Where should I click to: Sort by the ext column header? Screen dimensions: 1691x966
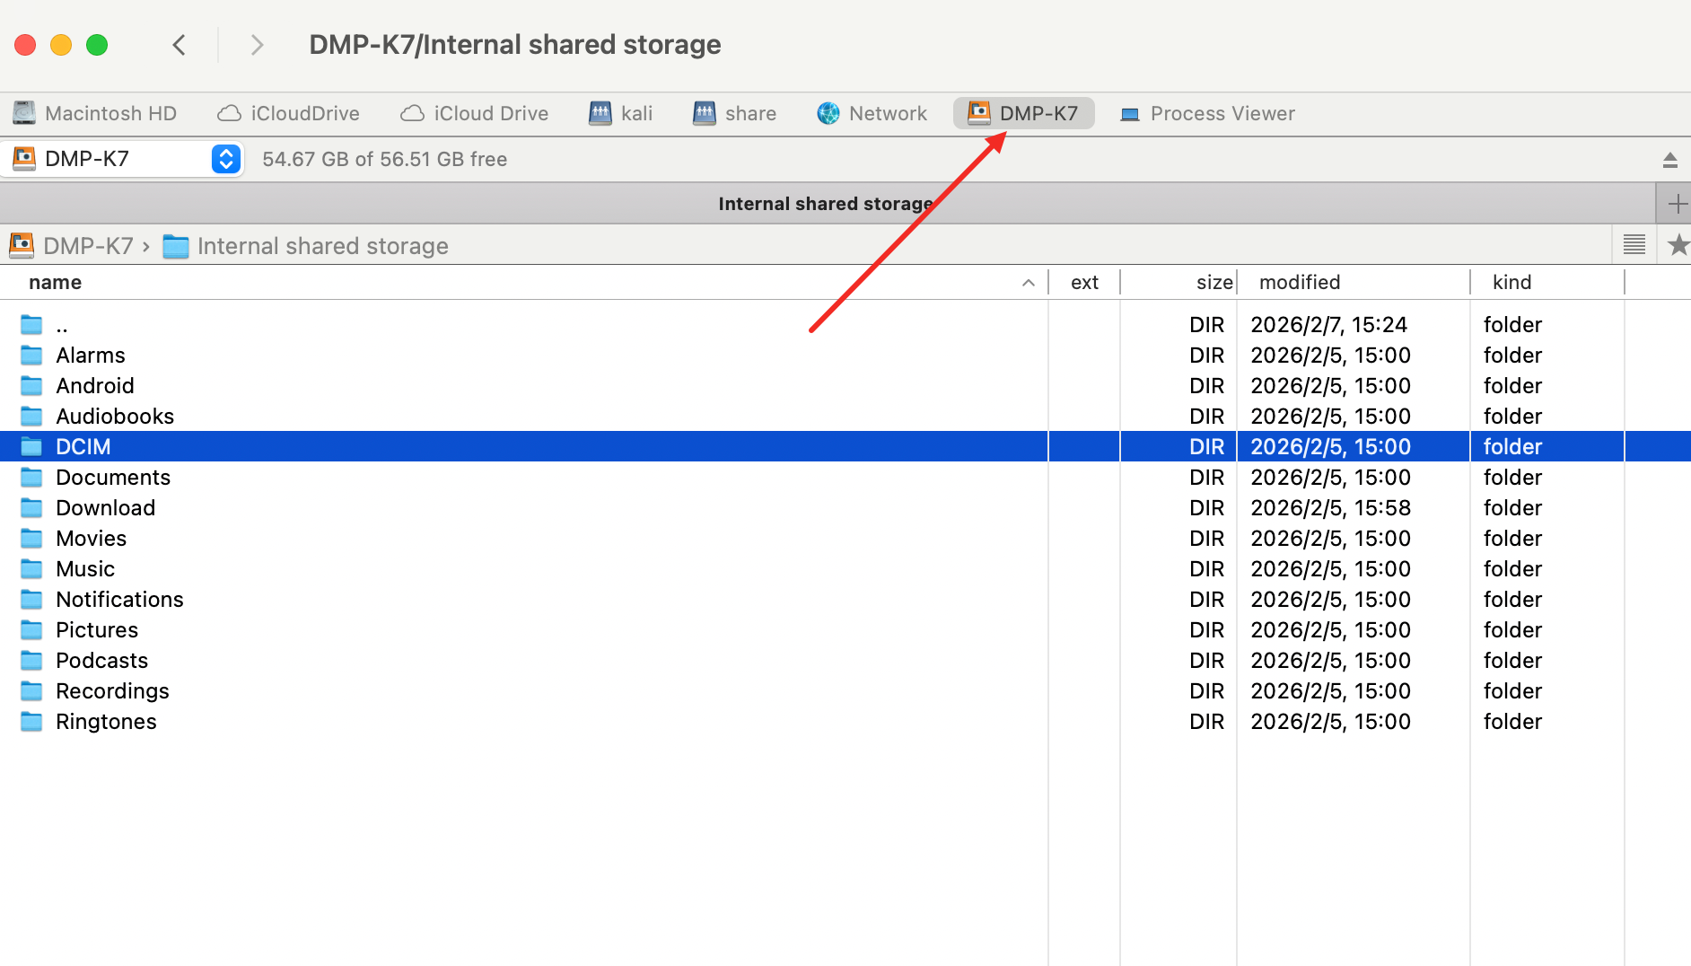coord(1084,282)
